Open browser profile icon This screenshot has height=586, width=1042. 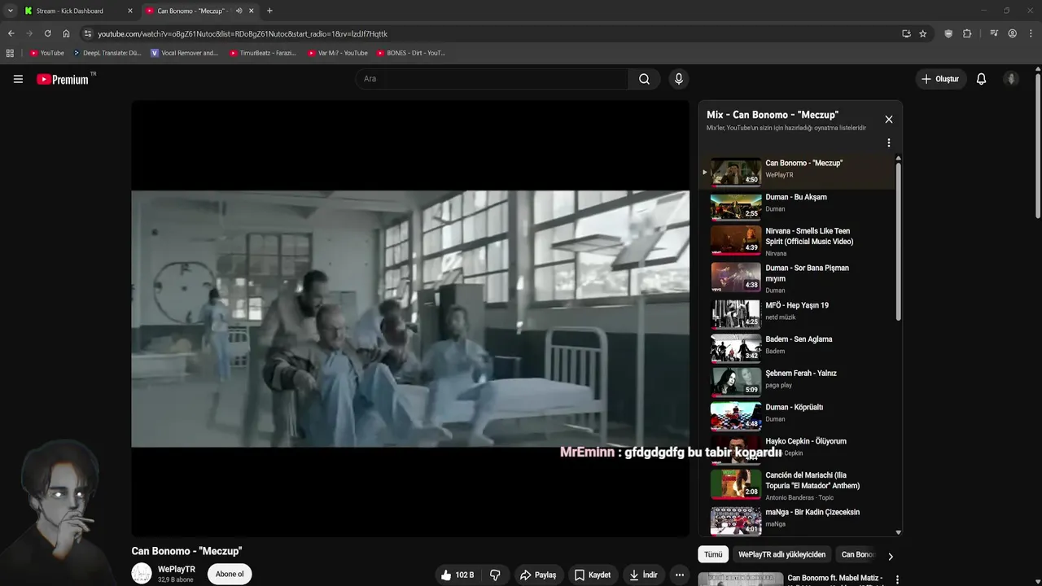(1012, 33)
